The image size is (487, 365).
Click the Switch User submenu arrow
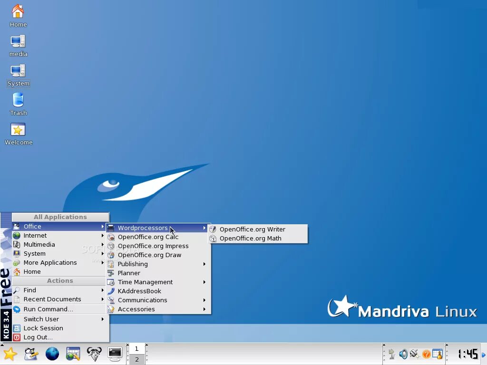[x=103, y=319]
